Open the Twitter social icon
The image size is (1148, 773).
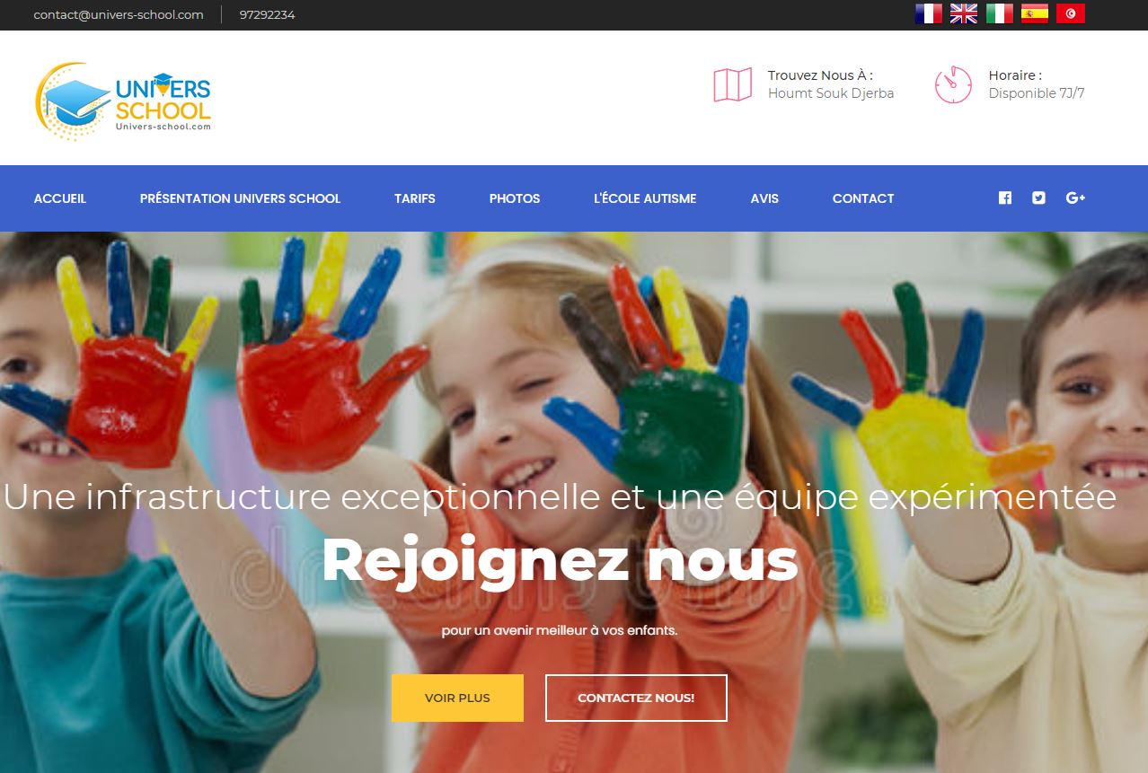coord(1038,198)
